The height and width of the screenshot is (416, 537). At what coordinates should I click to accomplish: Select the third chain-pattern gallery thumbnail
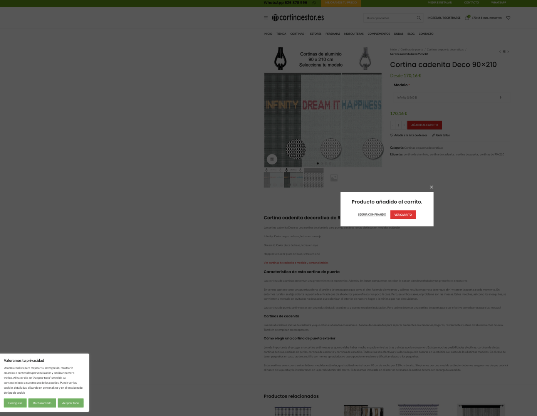[x=314, y=178]
